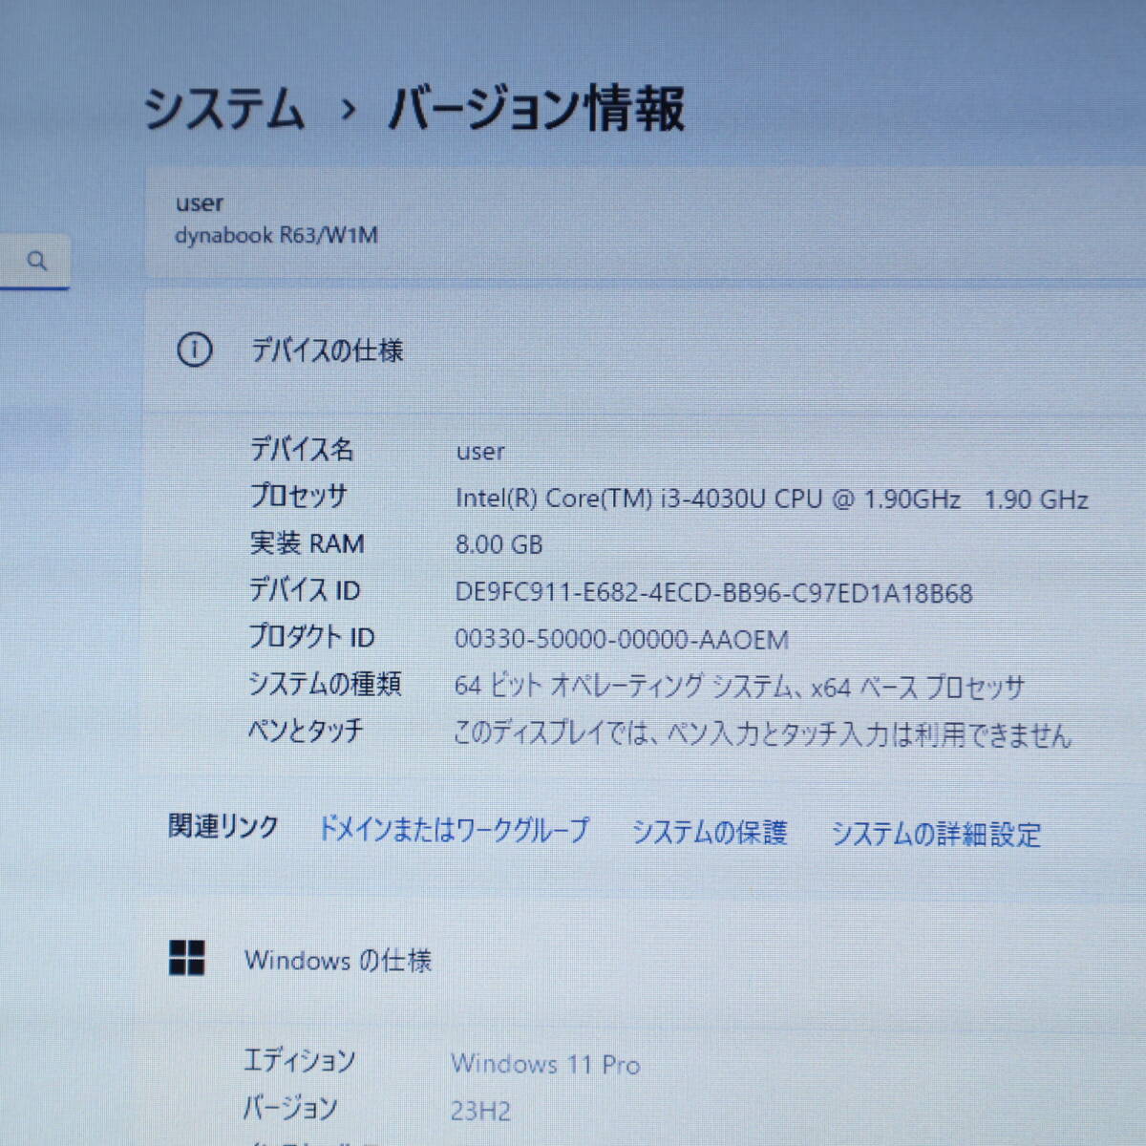
Task: Select the processor value Intel(R) Core(TM) i3-4030U
Action: click(772, 499)
